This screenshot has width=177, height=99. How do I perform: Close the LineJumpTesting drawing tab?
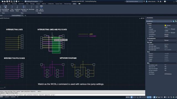(x=22, y=15)
